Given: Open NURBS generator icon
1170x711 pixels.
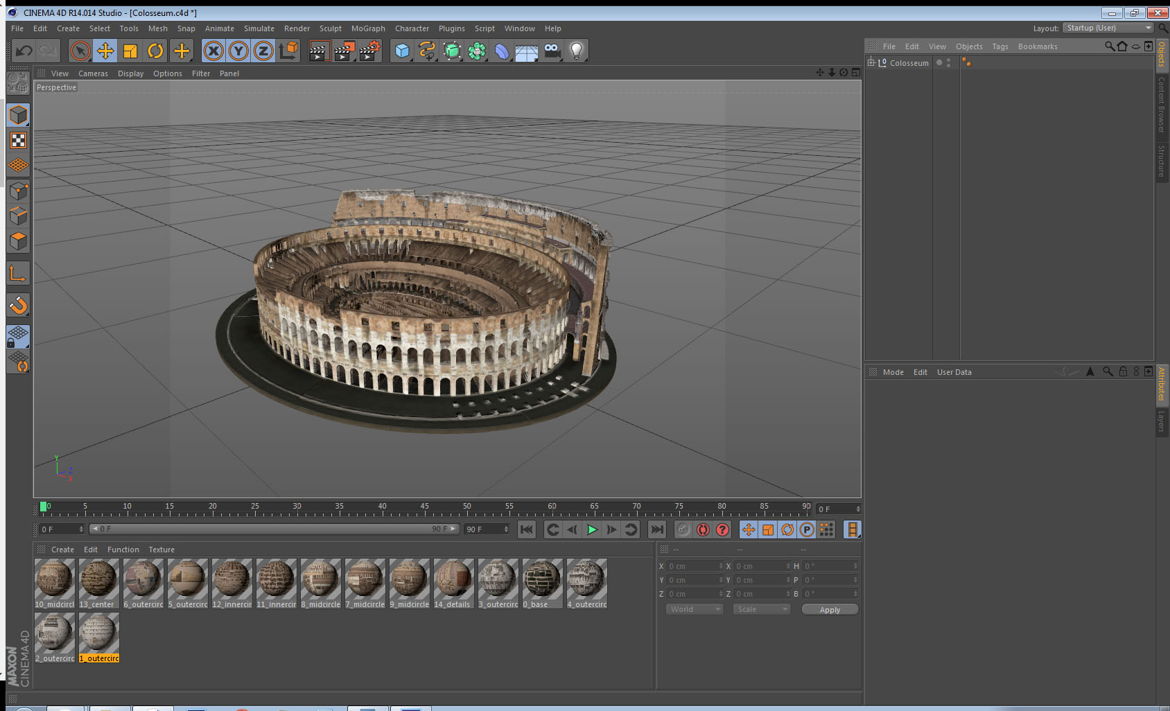Looking at the screenshot, I should click(x=452, y=51).
